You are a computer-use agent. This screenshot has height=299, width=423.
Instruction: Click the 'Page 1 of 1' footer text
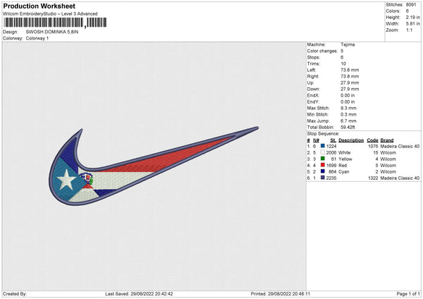pyautogui.click(x=408, y=293)
